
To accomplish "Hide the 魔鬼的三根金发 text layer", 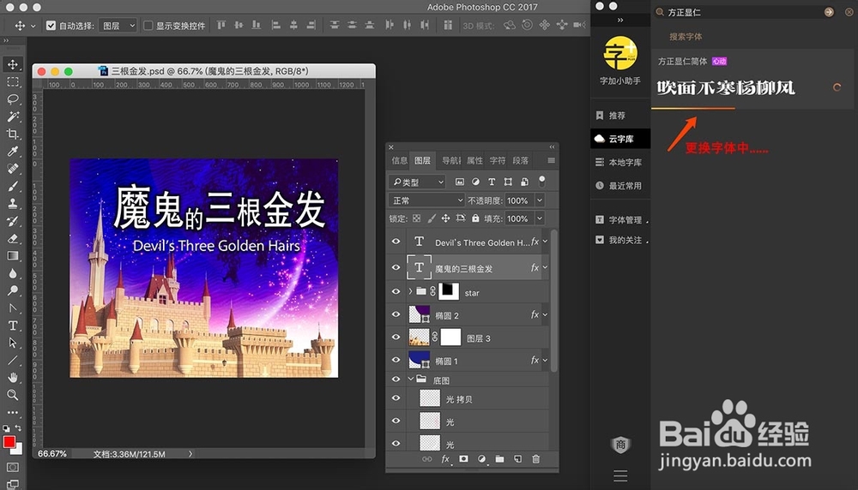I will coord(396,267).
